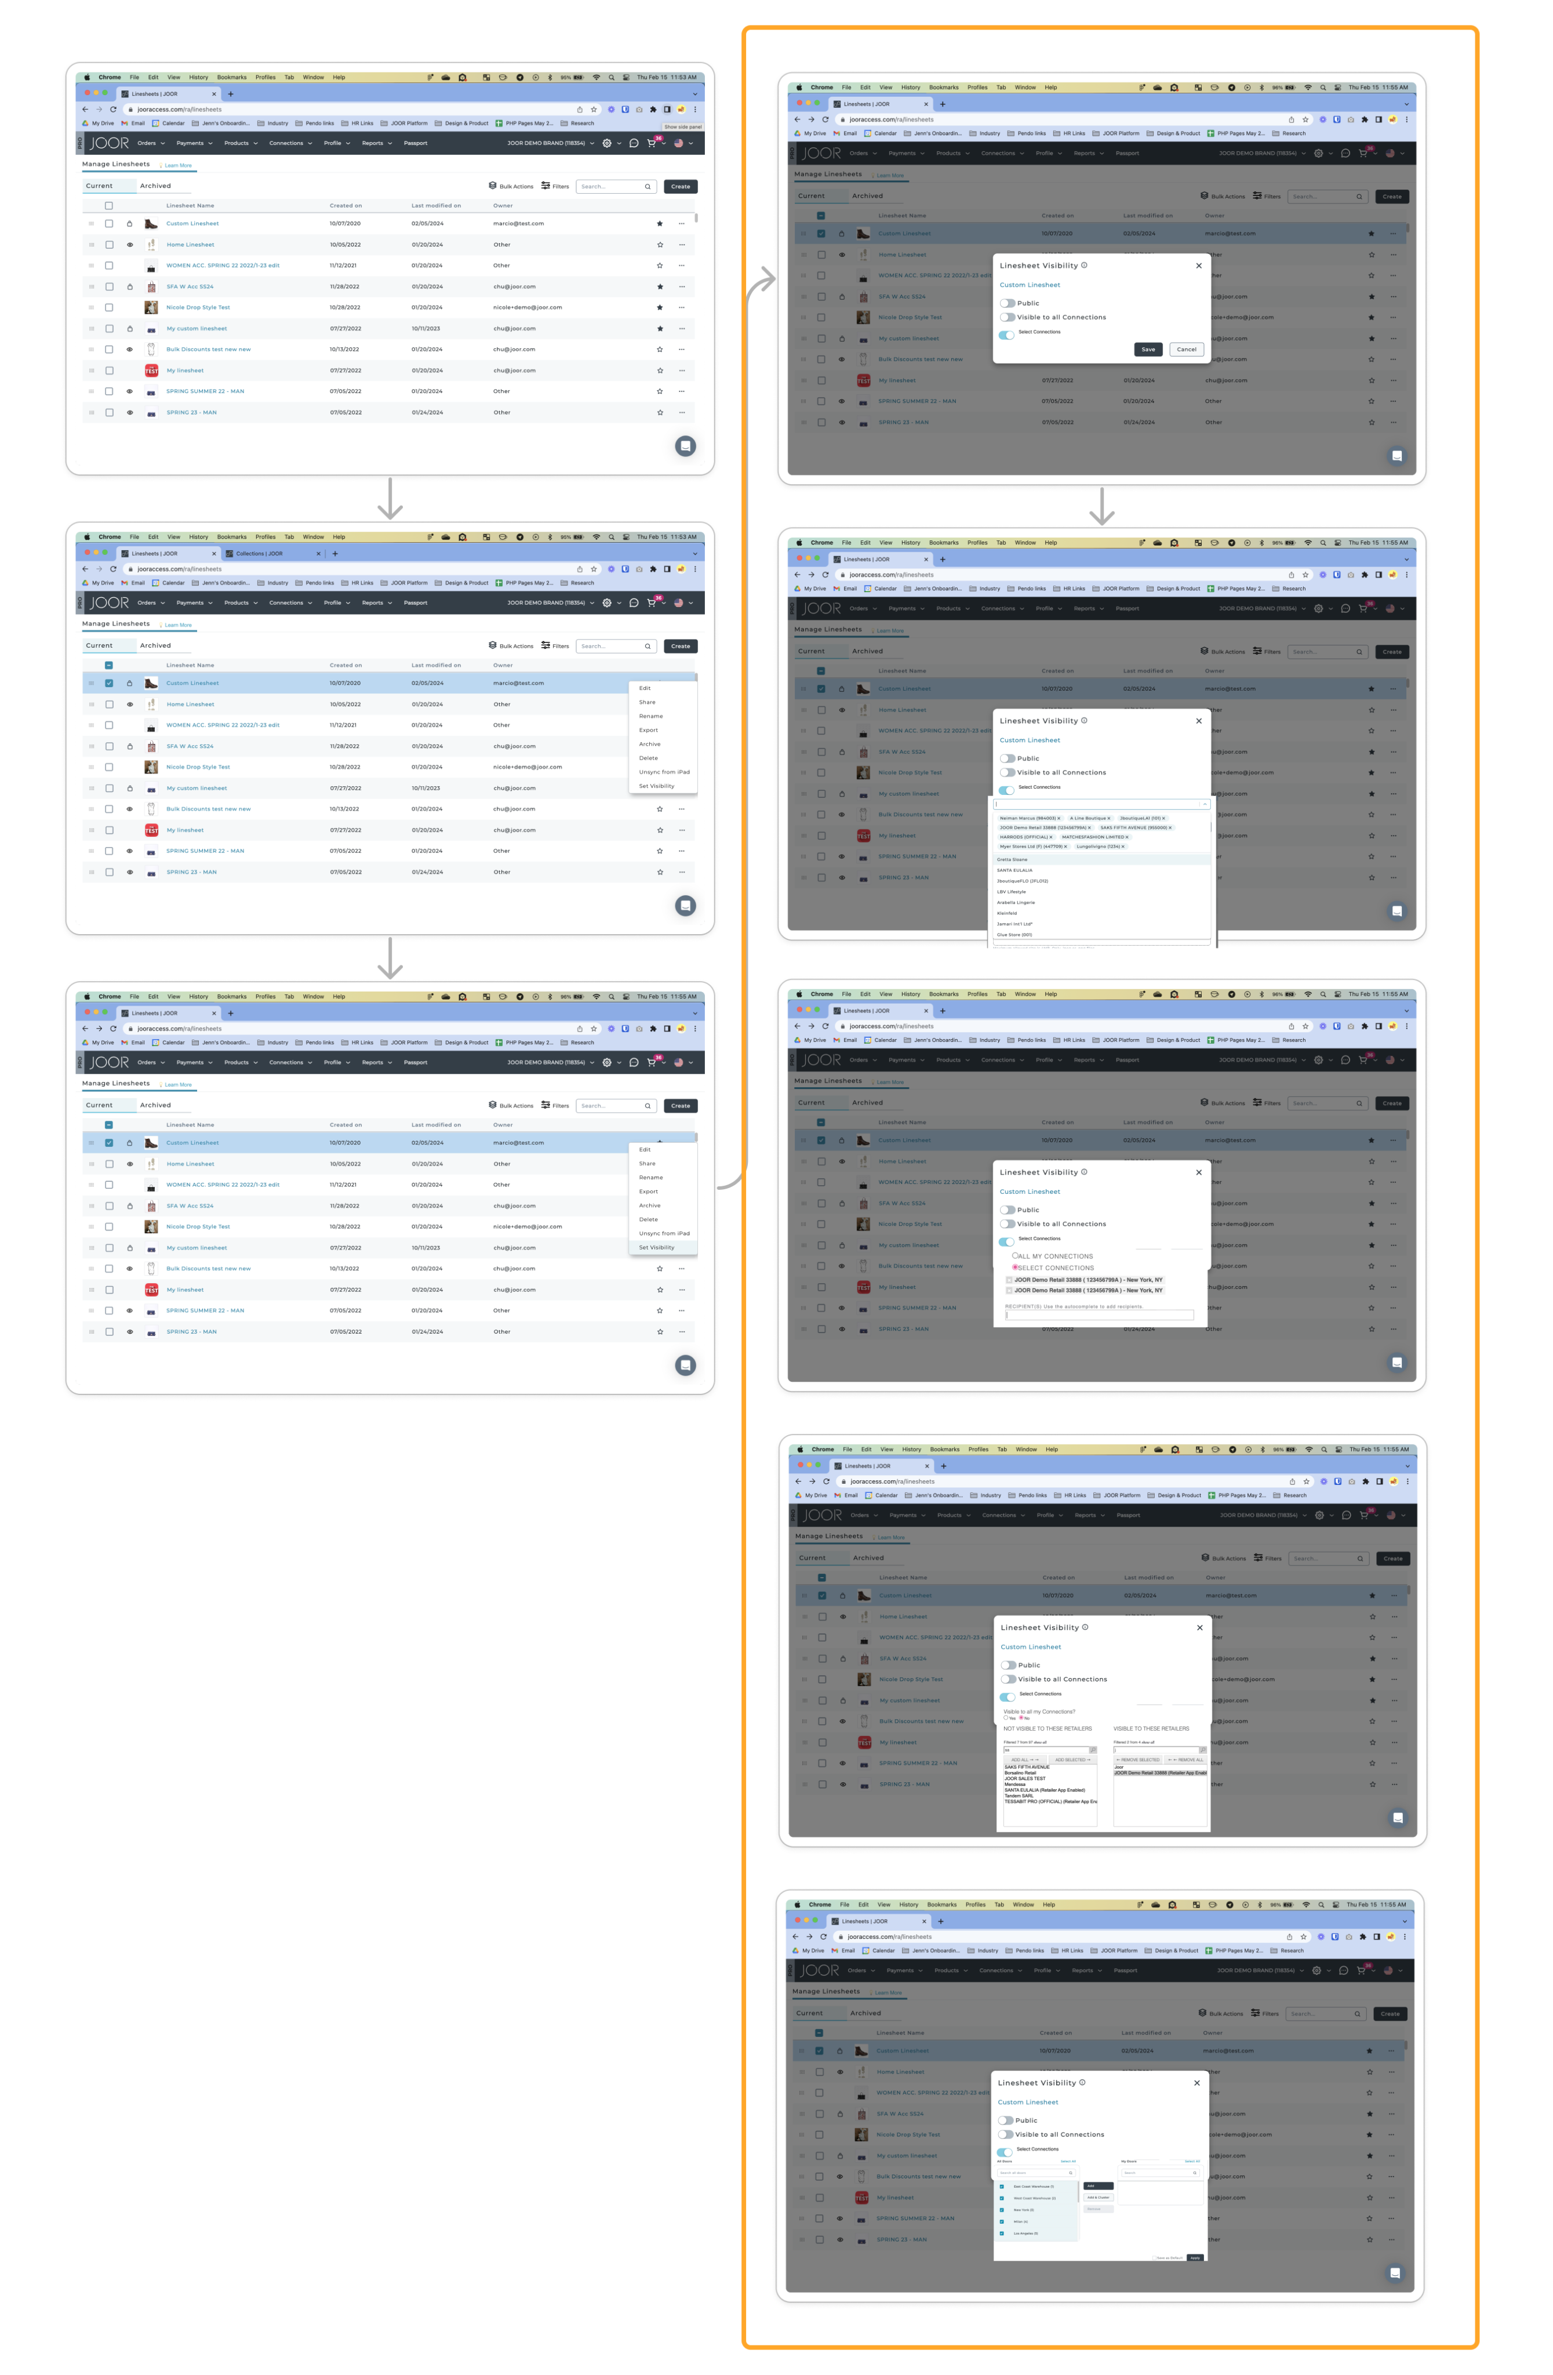Tick the empty select-all header checkbox
The height and width of the screenshot is (2375, 1553).
[x=109, y=206]
